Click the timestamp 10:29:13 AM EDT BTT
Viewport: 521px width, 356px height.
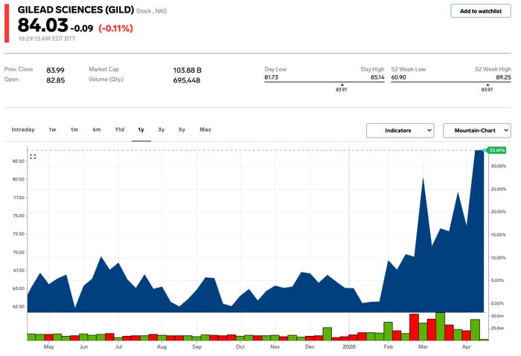point(46,39)
